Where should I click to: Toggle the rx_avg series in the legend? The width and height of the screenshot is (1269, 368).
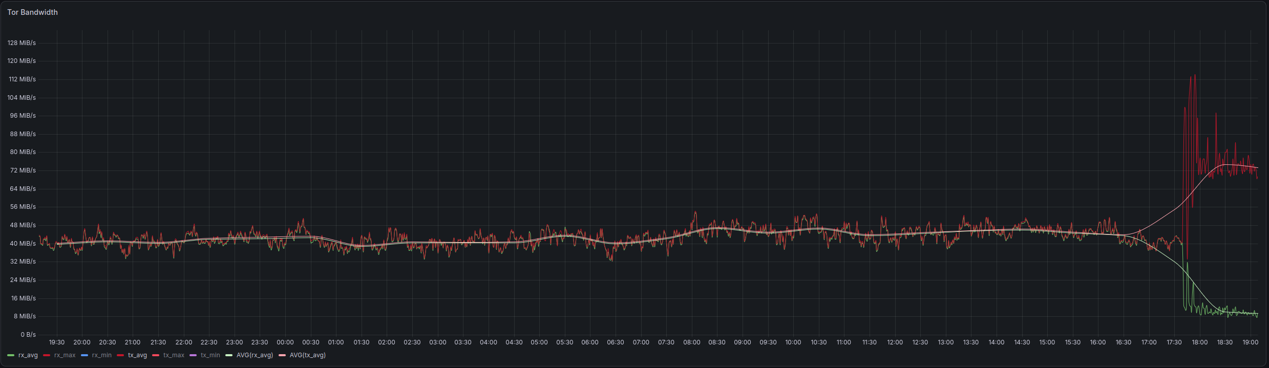click(x=28, y=355)
